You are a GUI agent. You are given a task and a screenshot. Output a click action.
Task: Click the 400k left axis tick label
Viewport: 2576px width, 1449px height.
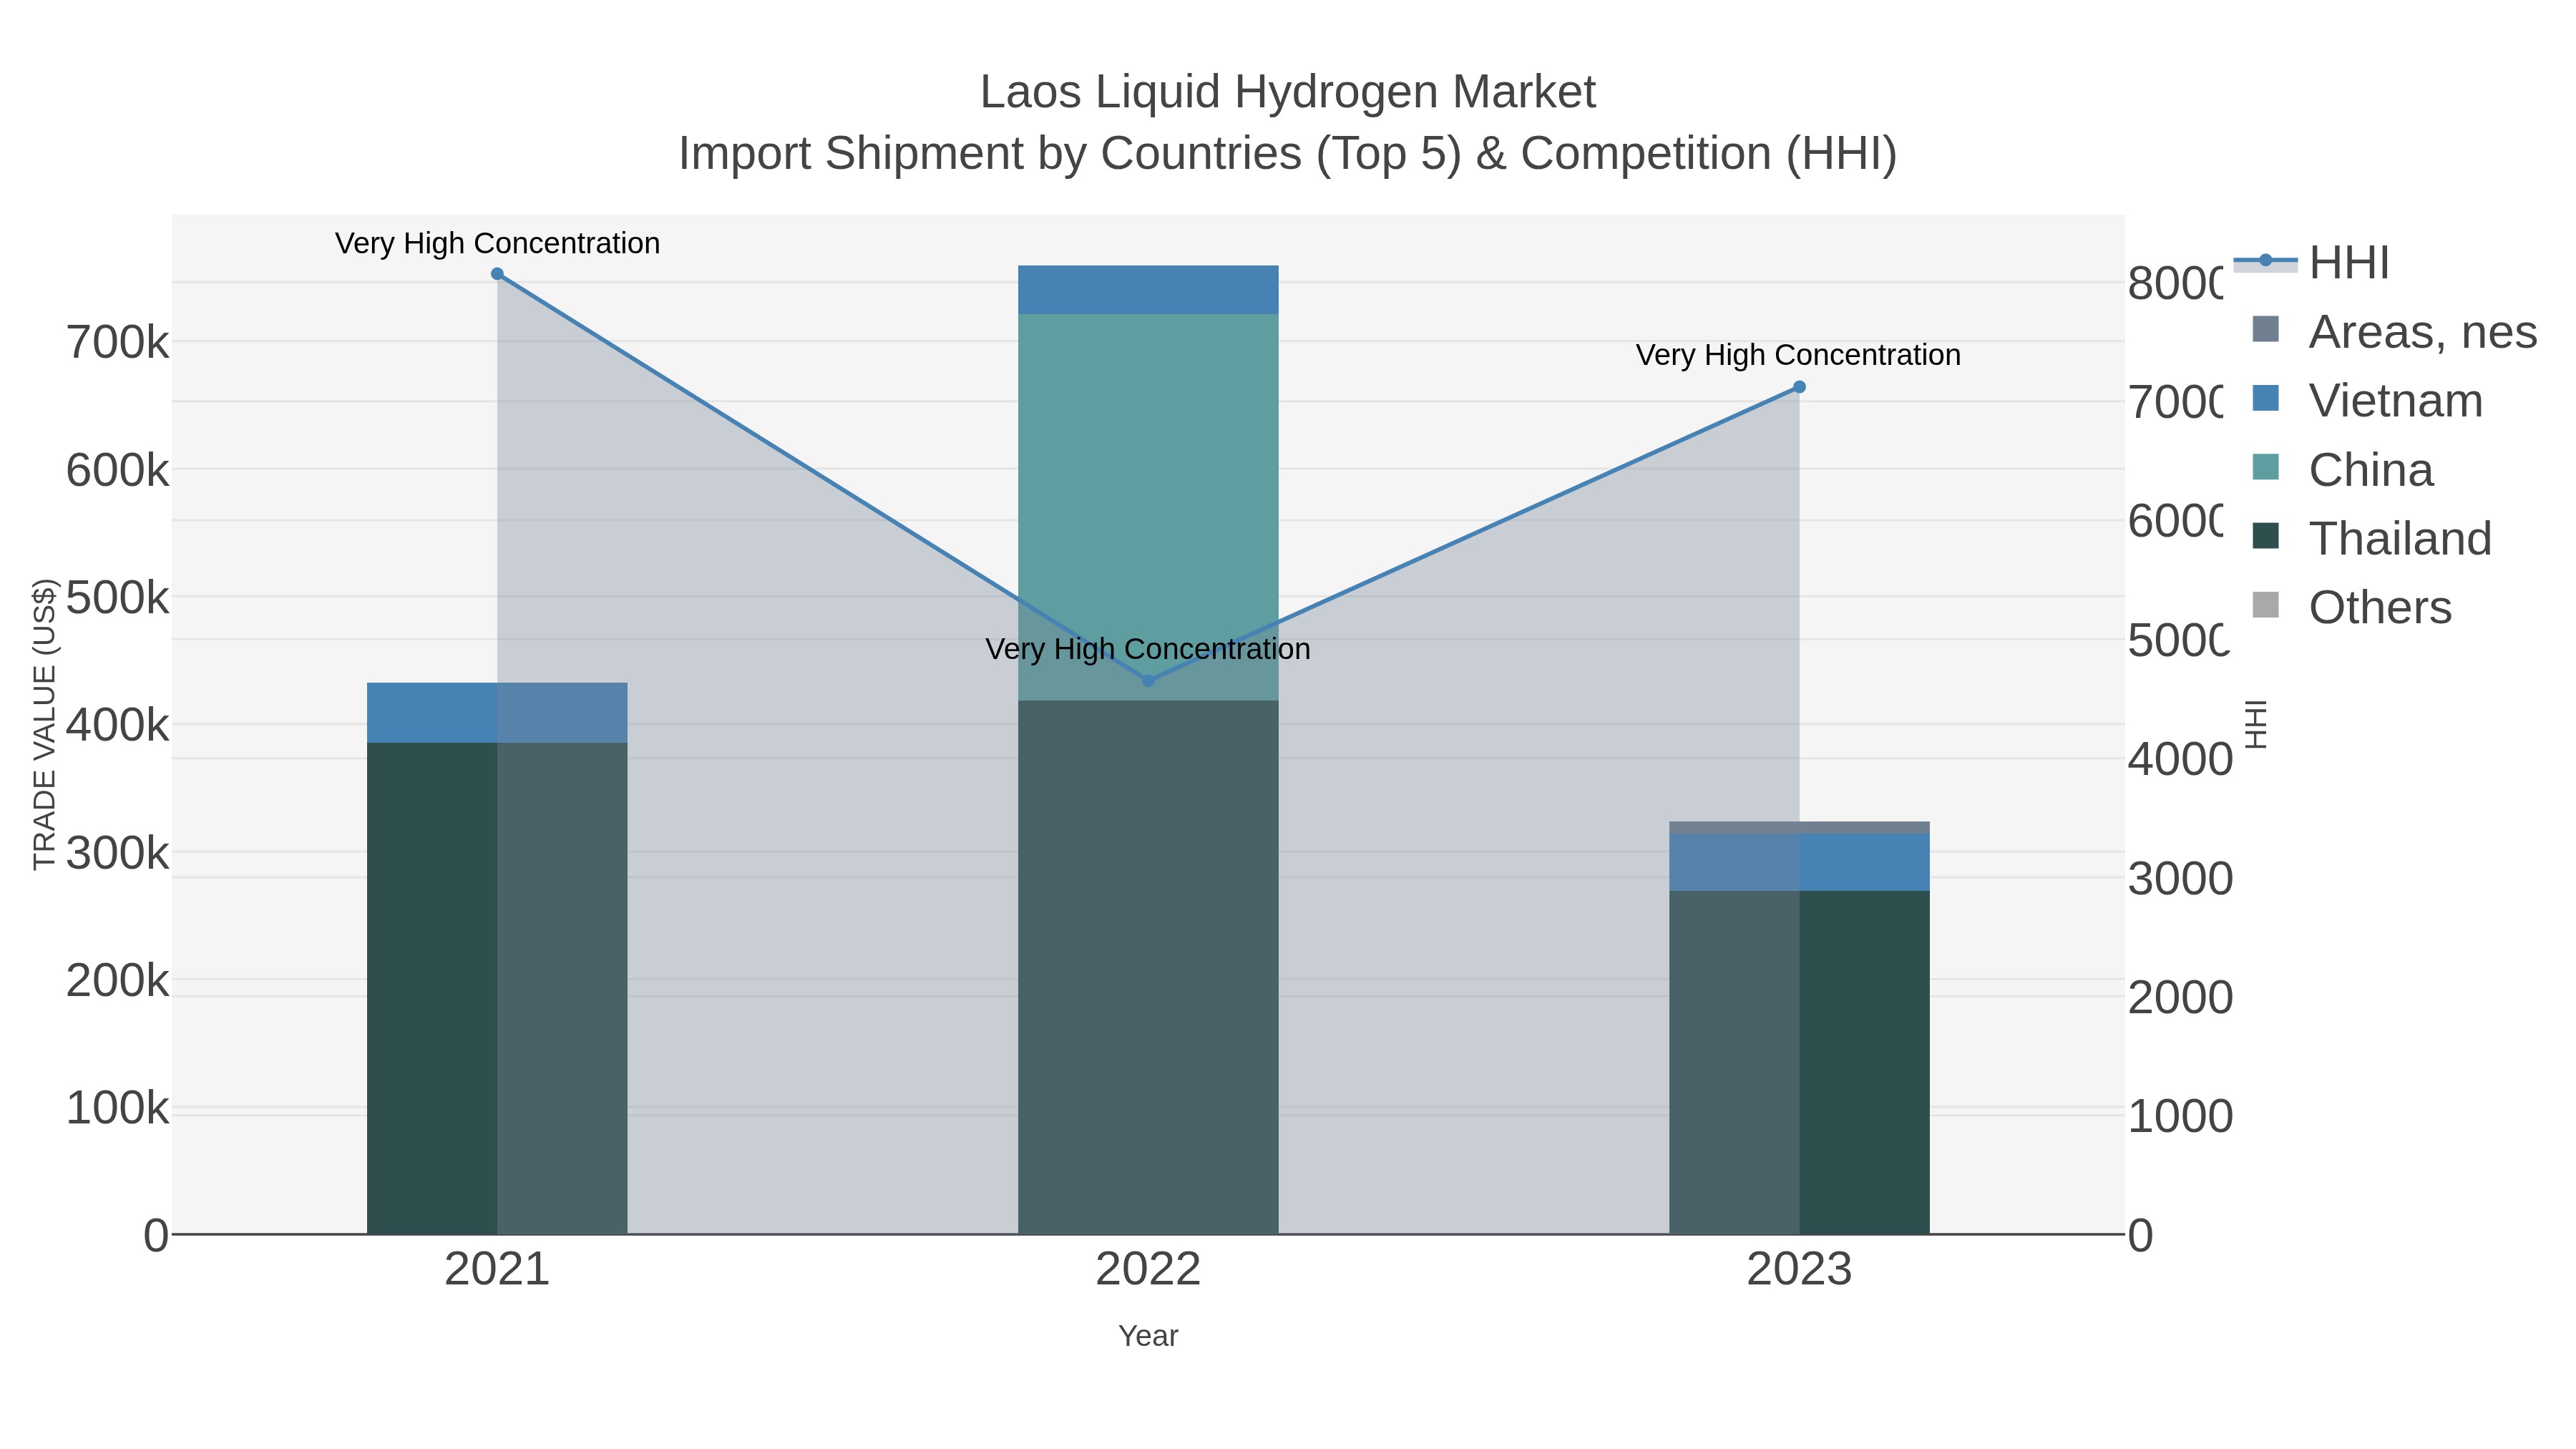click(x=118, y=725)
